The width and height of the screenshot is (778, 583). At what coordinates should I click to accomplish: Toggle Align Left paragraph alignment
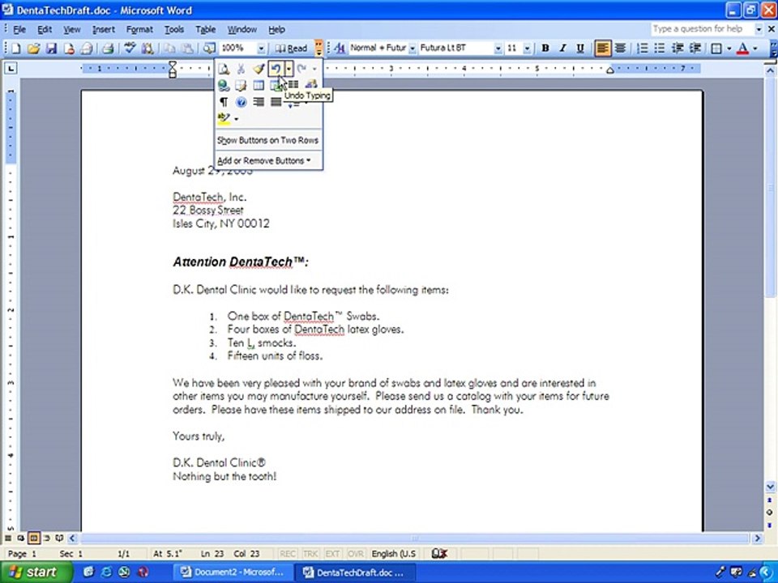[603, 48]
